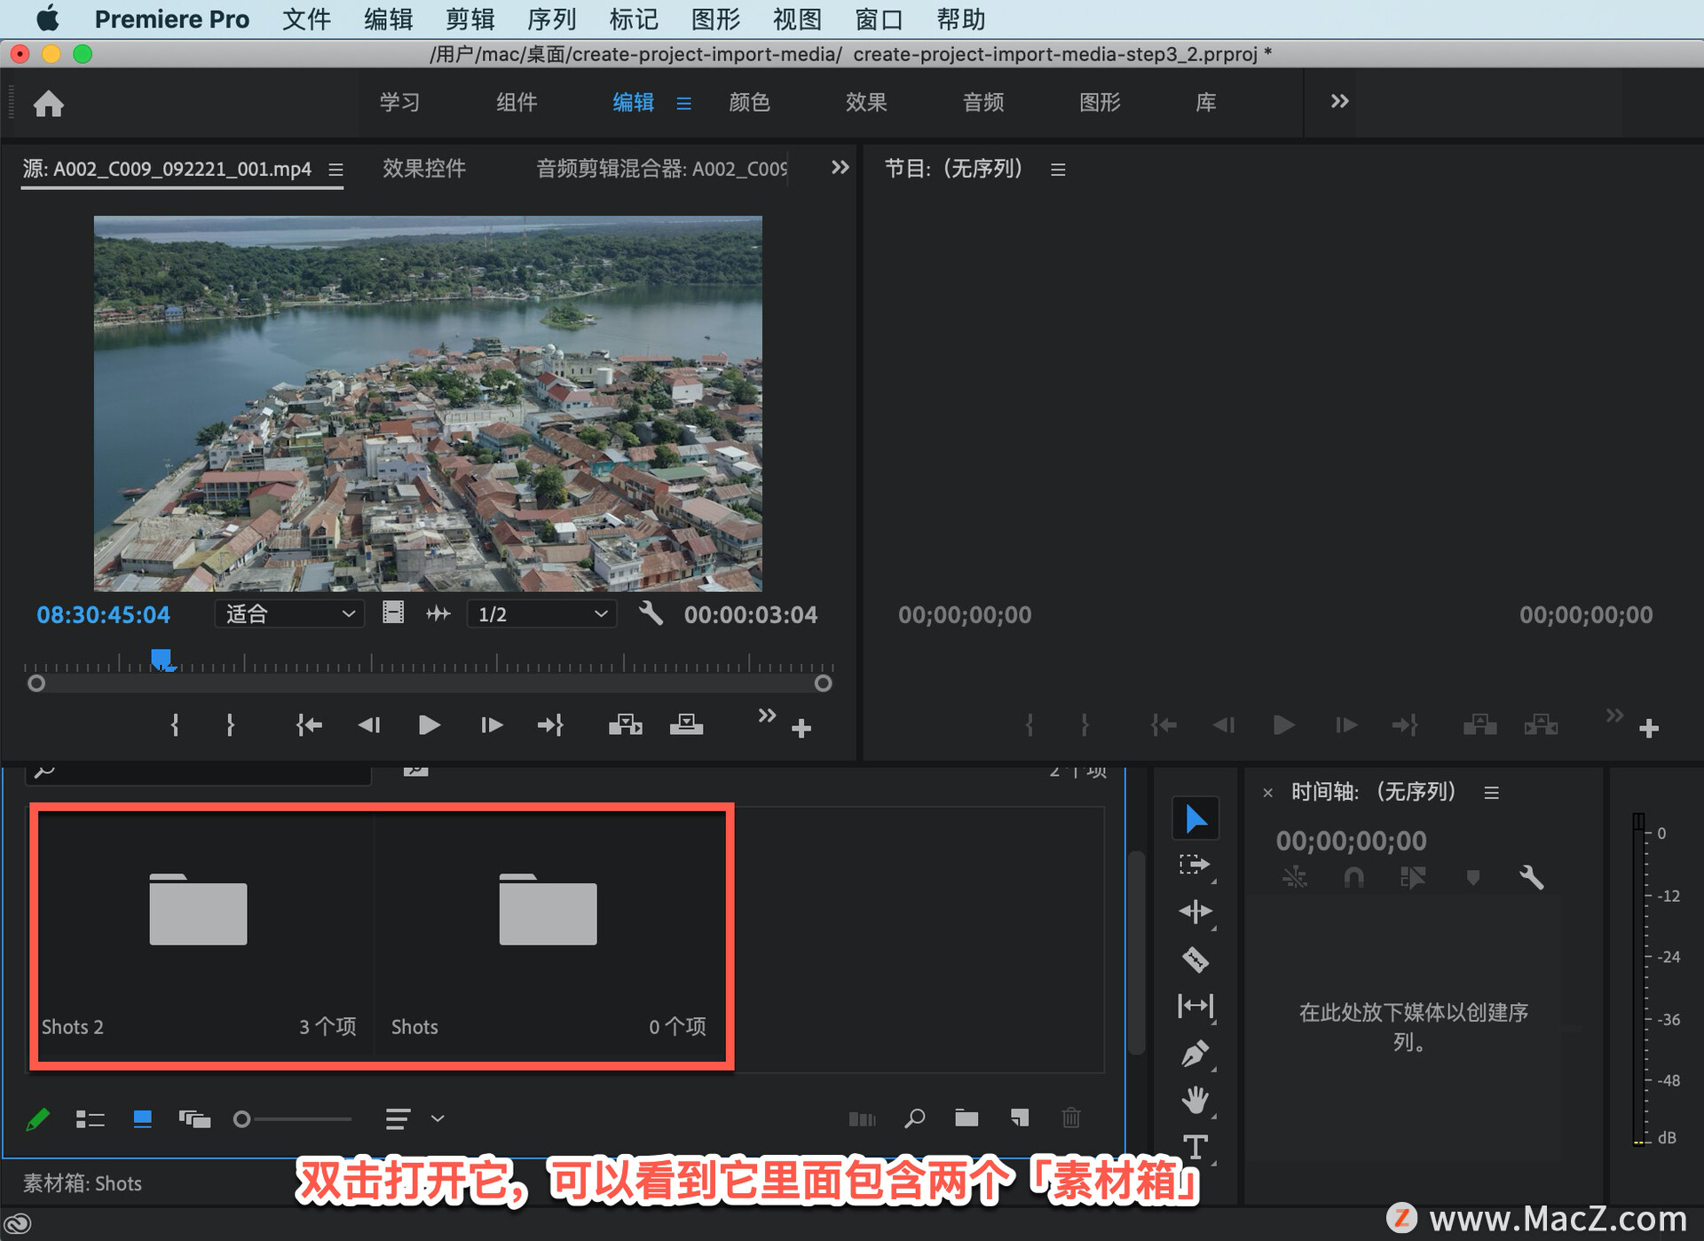This screenshot has width=1704, height=1241.
Task: Click source playhead marker on time ruler
Action: click(x=162, y=660)
